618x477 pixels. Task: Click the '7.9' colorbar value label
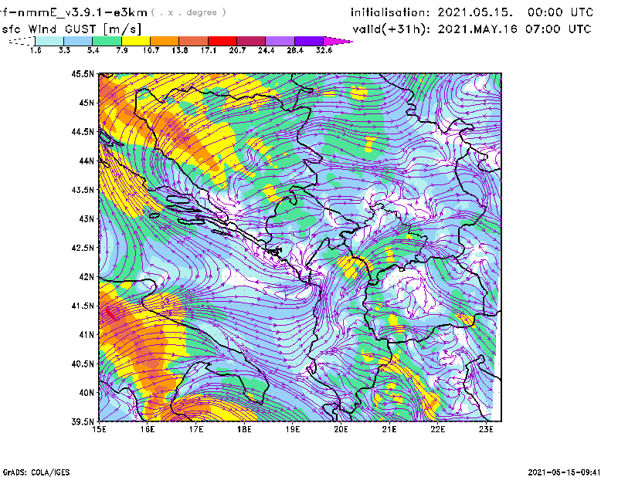[122, 50]
